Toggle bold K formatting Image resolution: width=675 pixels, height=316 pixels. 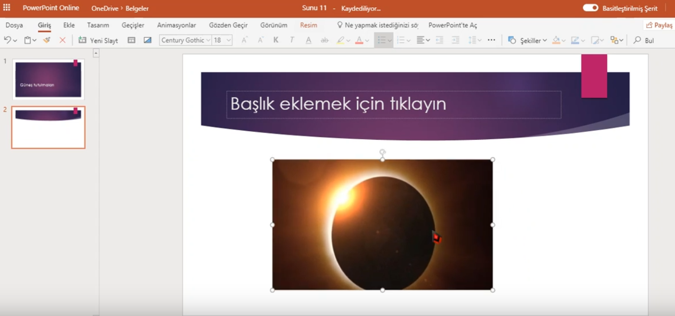(x=276, y=40)
